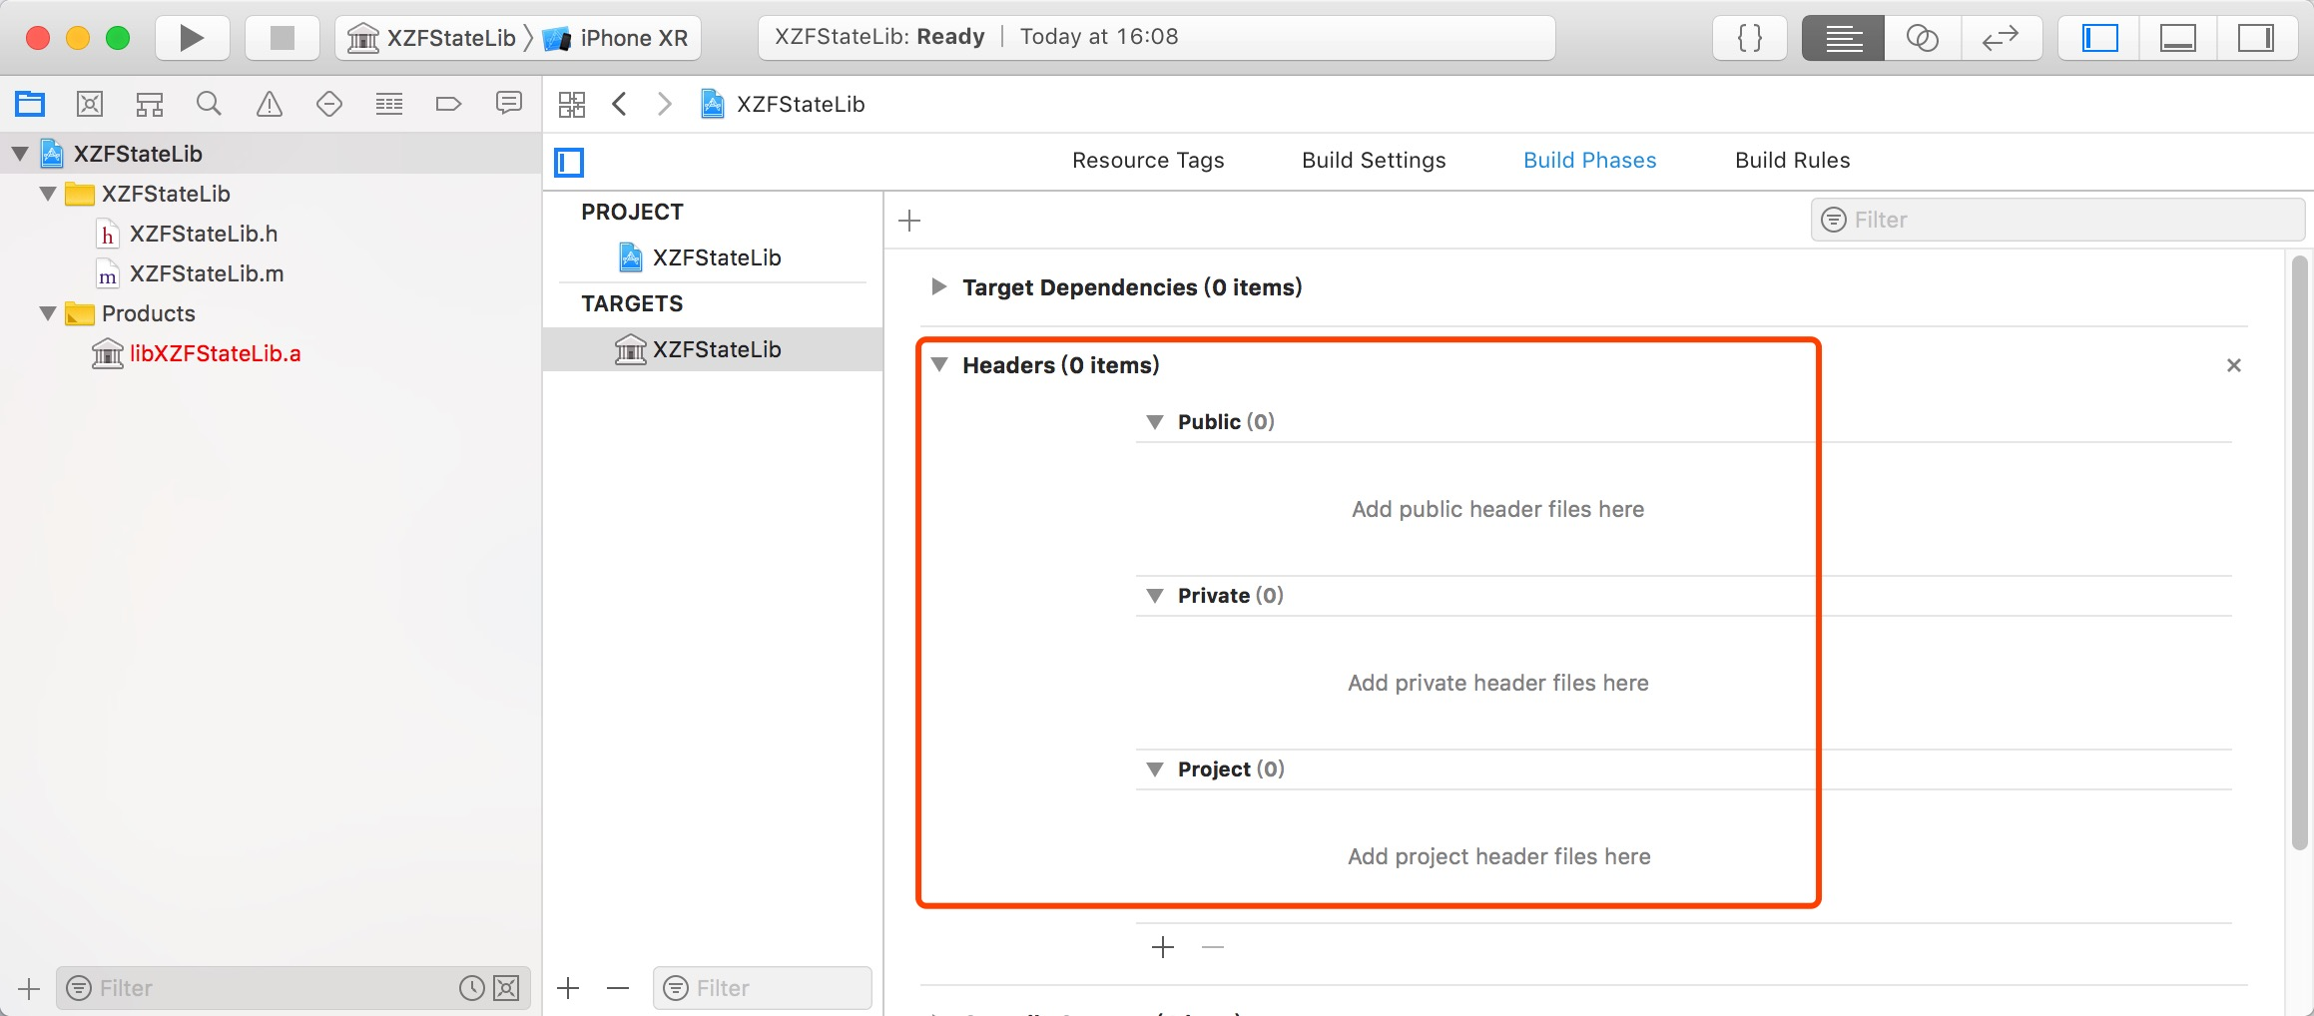This screenshot has height=1016, width=2314.
Task: Switch to the Resource Tags tab
Action: [x=1148, y=161]
